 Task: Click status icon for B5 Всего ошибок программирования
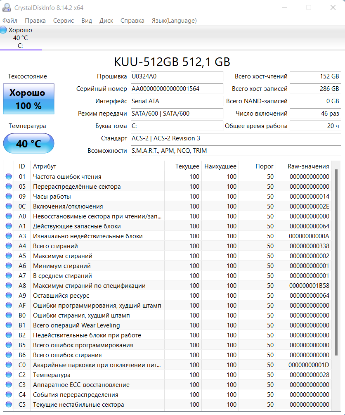point(9,345)
